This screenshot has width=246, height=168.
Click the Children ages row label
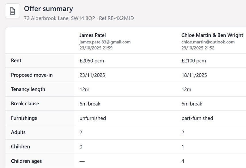point(26,161)
